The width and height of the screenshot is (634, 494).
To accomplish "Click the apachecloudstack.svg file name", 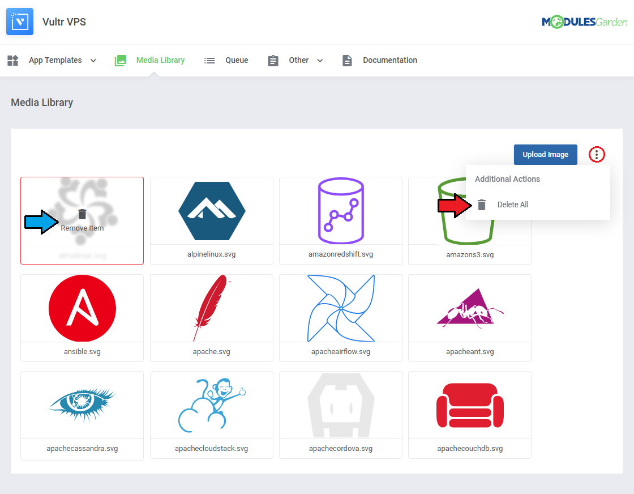I will tap(212, 448).
